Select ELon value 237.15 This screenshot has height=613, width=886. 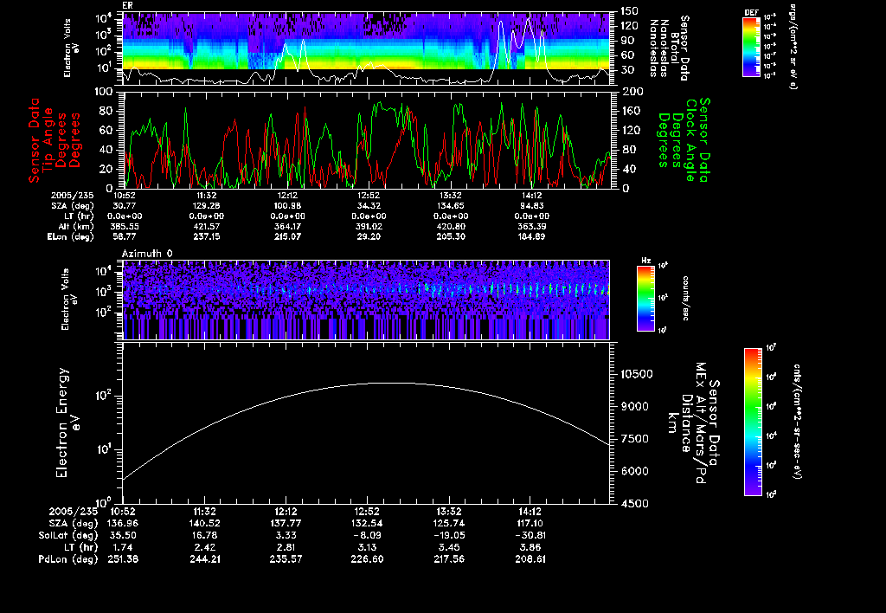[206, 236]
